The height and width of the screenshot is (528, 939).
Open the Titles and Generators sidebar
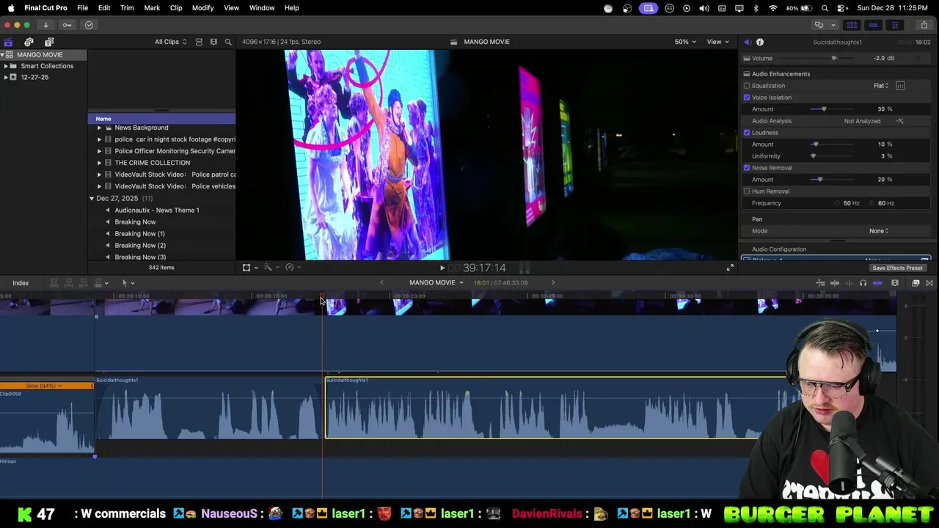(x=49, y=42)
